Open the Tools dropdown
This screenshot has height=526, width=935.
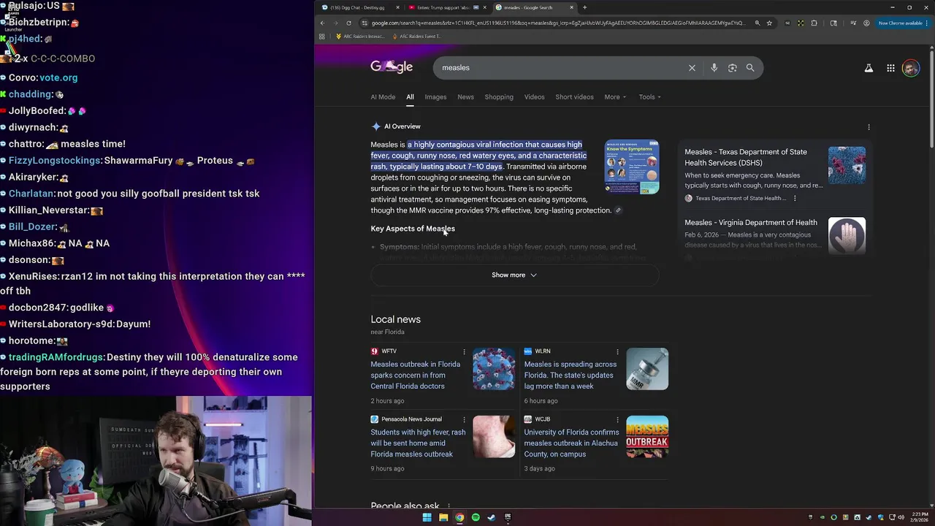pos(649,97)
